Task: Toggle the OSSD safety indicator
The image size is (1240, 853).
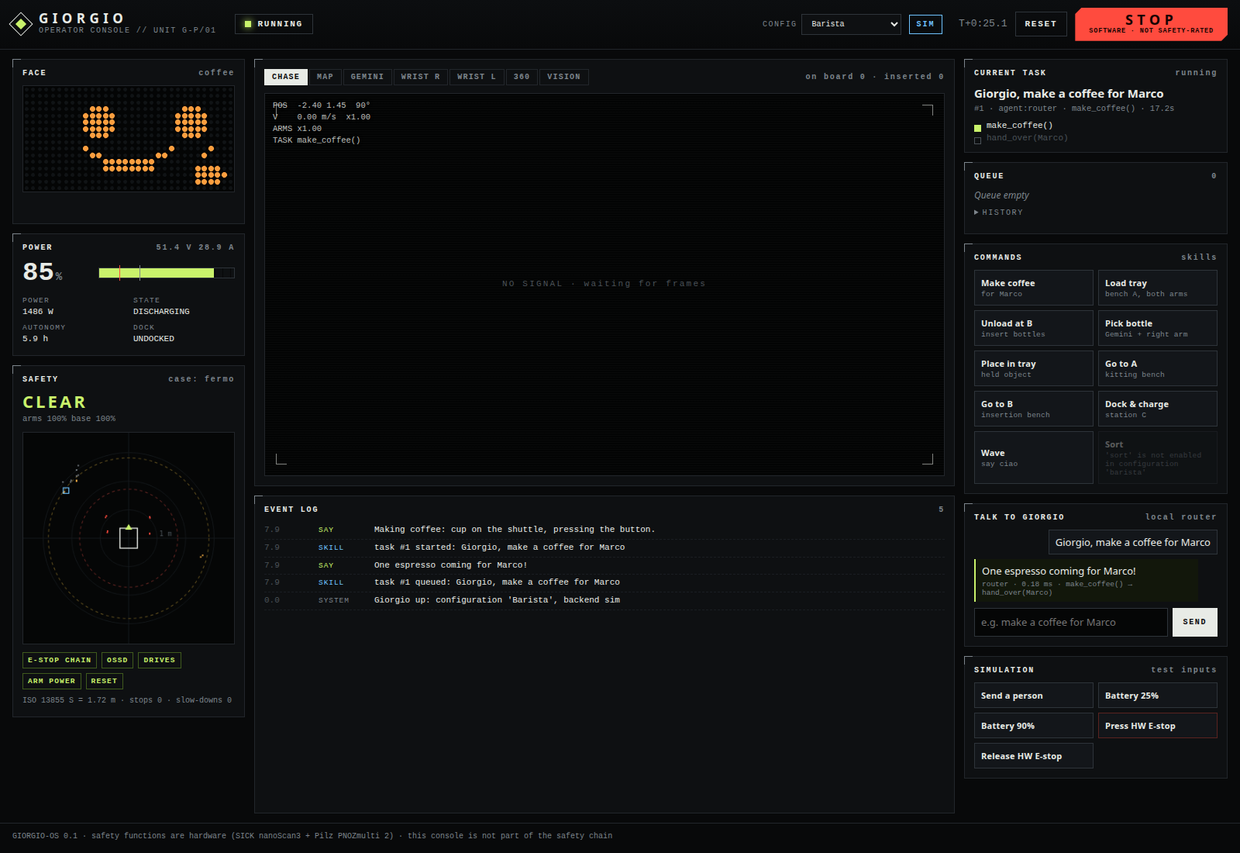Action: (117, 660)
